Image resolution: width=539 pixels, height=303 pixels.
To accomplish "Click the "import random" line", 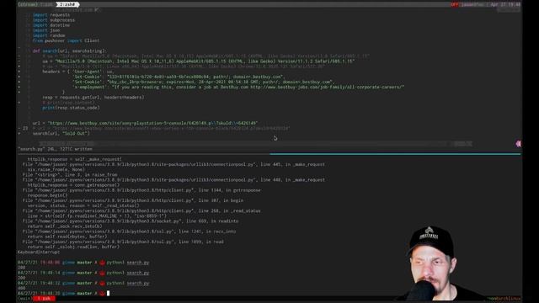I will (49, 35).
